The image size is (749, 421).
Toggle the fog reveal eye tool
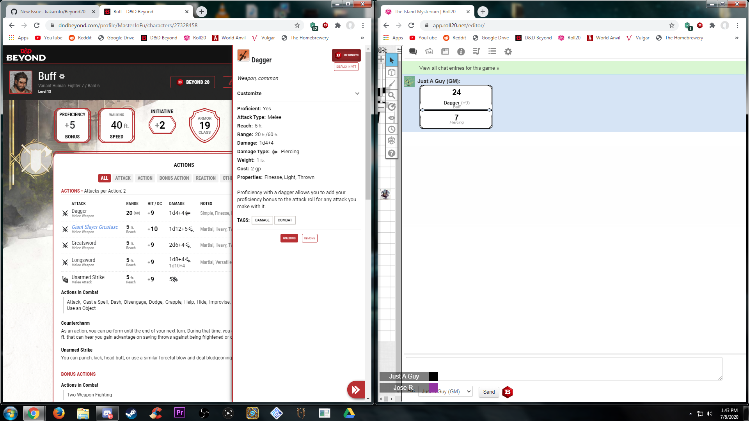coord(391,118)
